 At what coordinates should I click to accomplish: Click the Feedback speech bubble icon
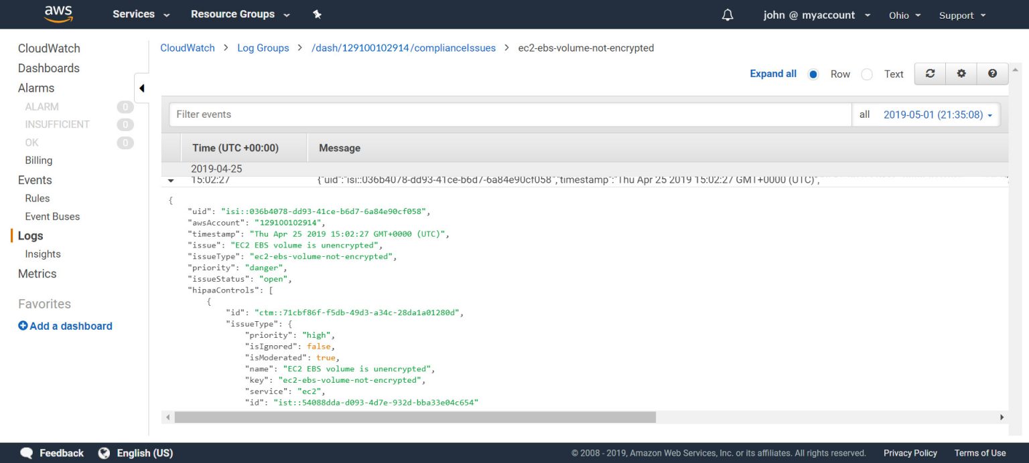27,453
